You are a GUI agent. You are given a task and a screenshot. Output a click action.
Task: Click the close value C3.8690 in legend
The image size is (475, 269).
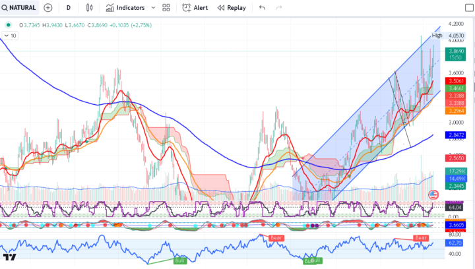click(x=97, y=25)
